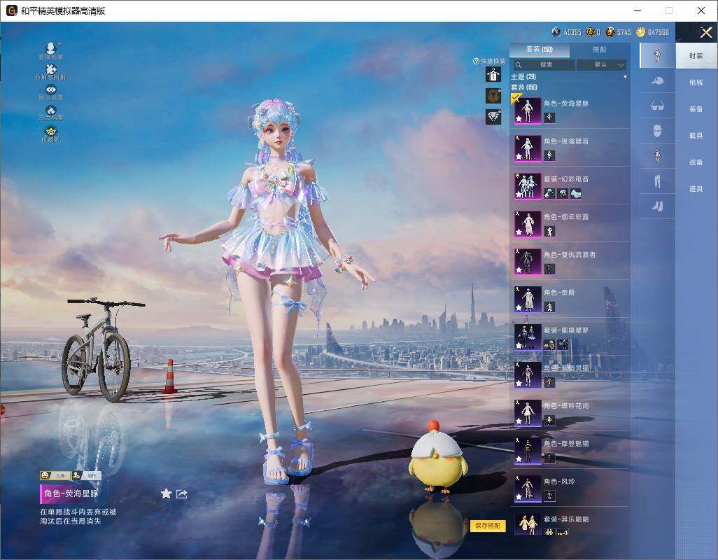
Task: Select the shoes category icon
Action: pyautogui.click(x=657, y=206)
